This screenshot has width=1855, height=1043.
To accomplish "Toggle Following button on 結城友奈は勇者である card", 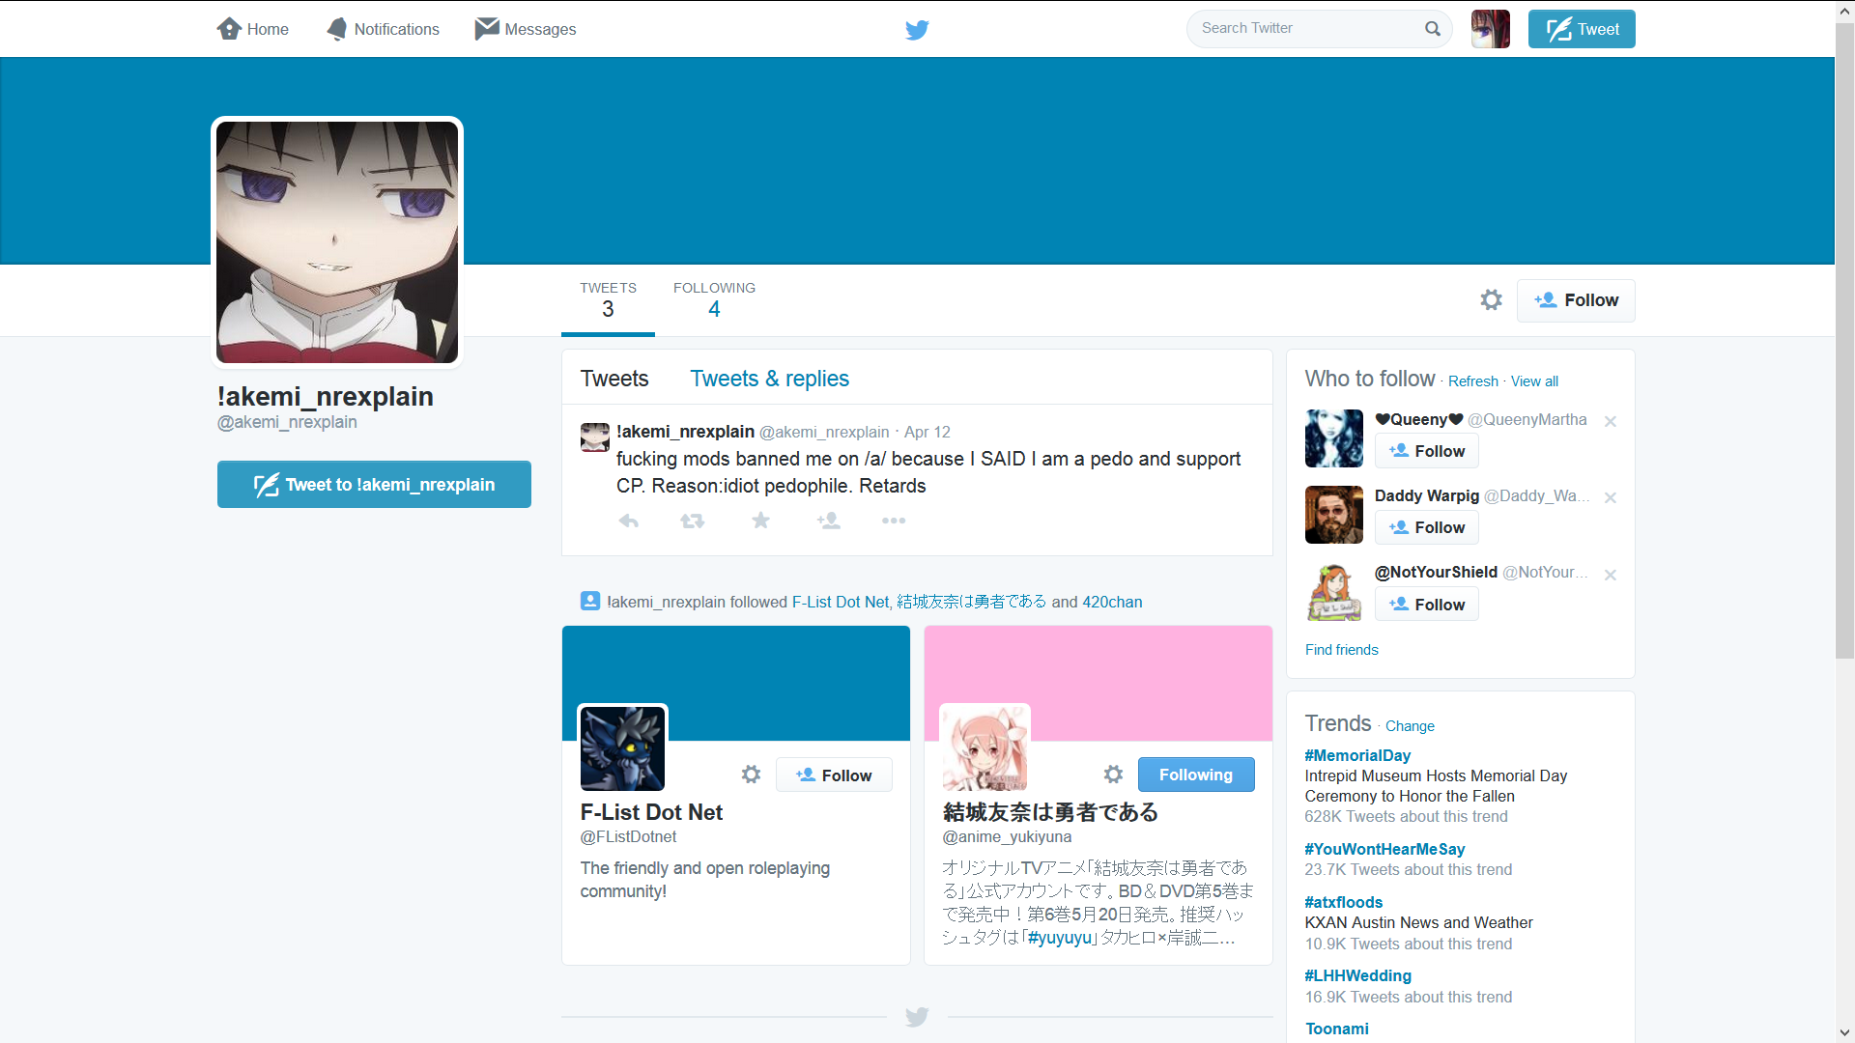I will point(1195,775).
